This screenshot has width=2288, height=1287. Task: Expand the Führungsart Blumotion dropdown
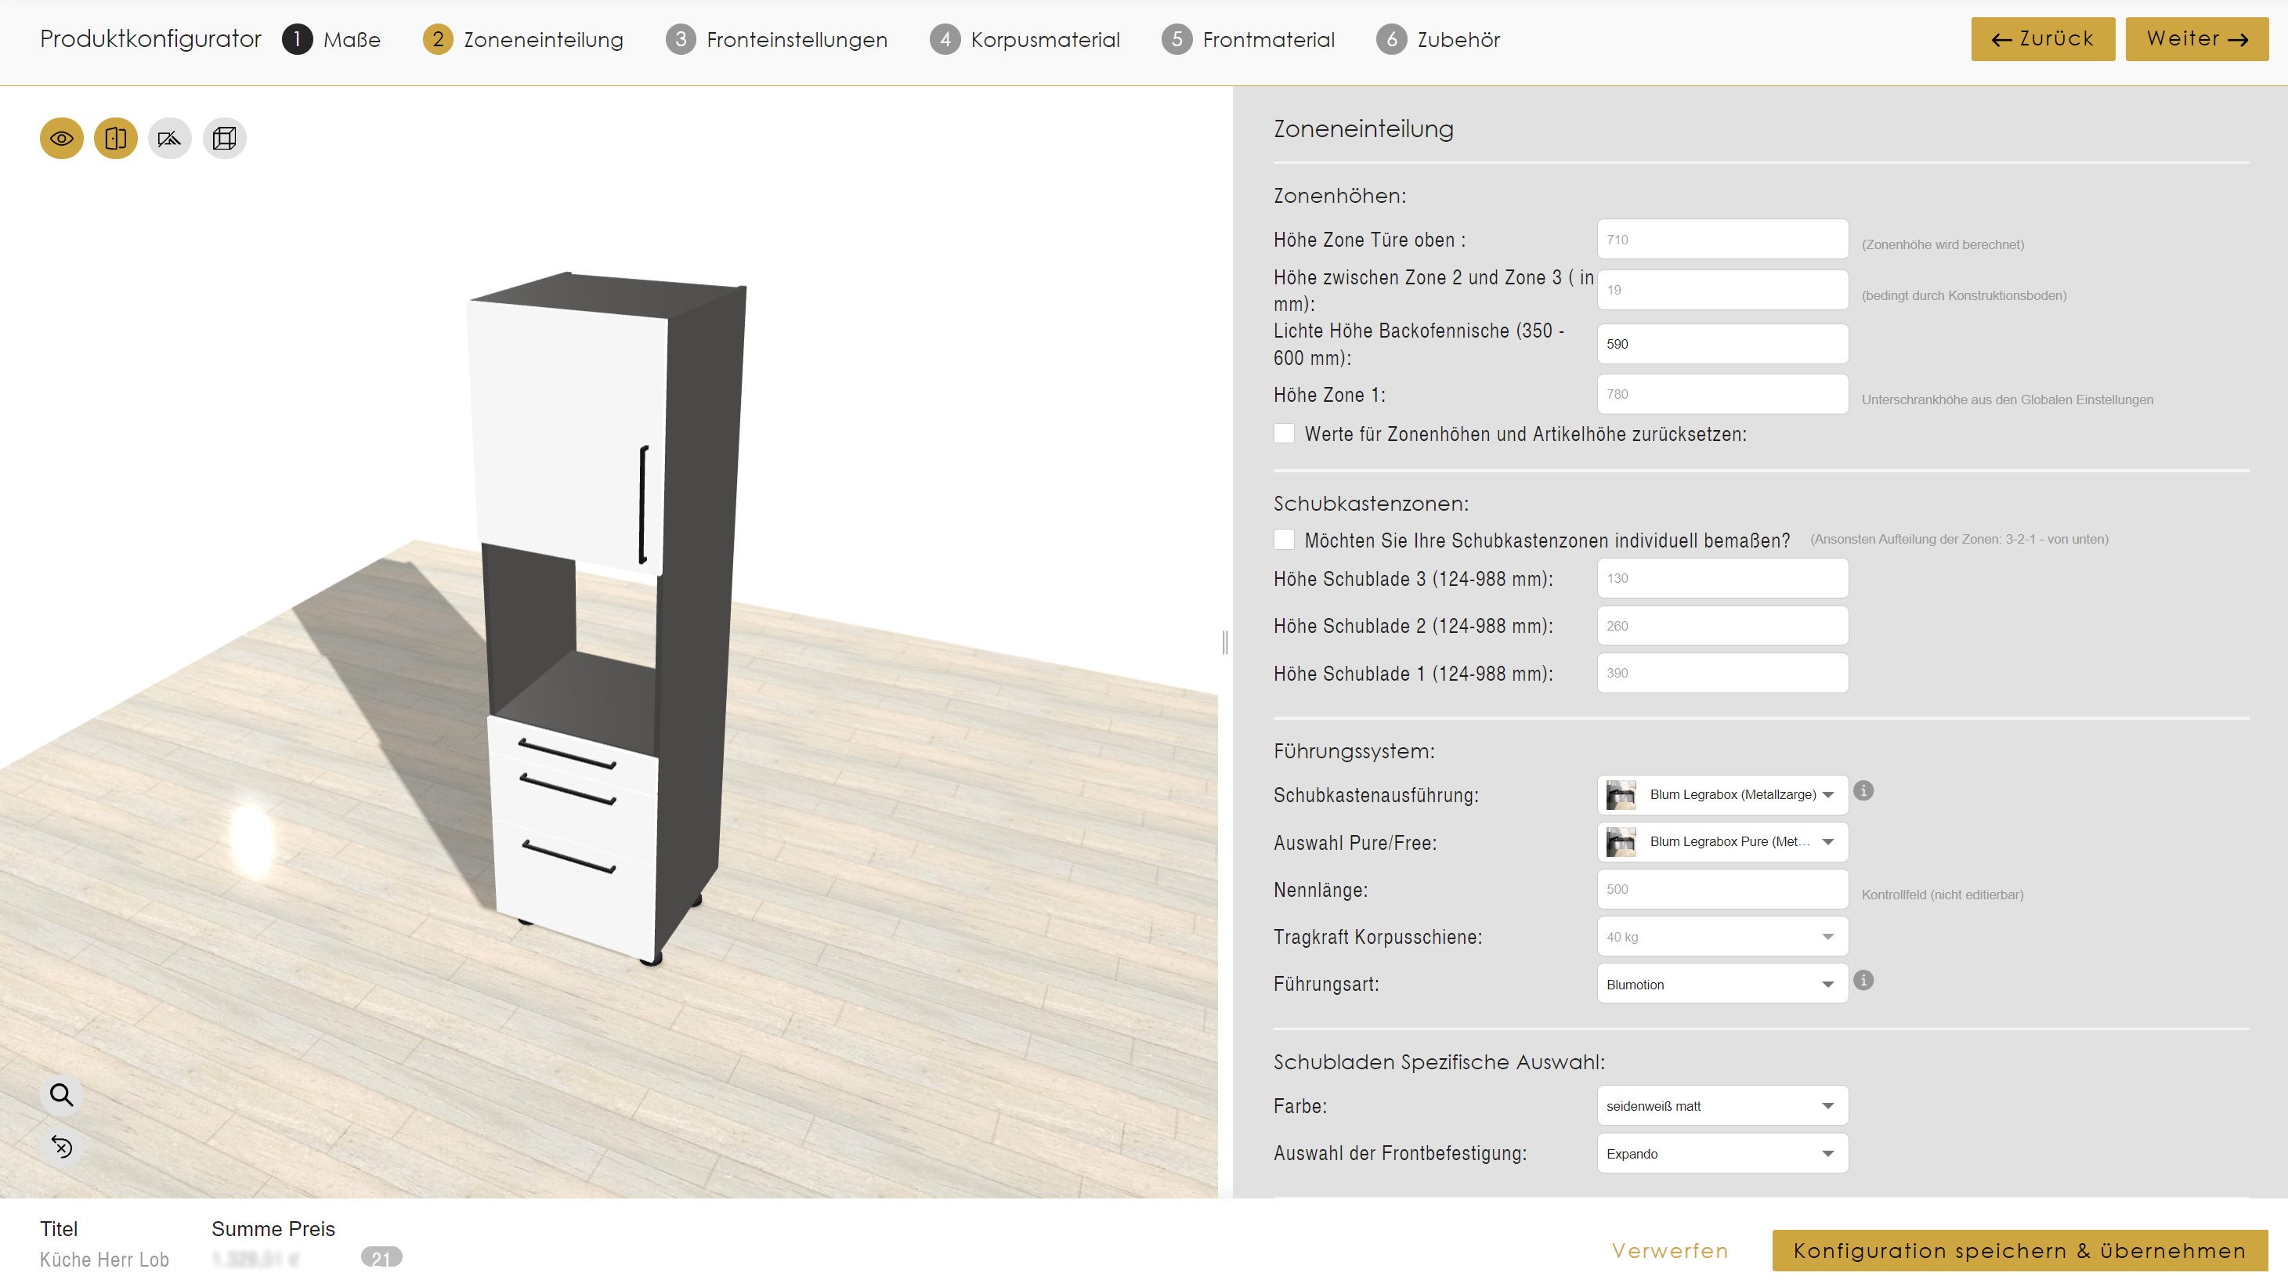pos(1722,984)
